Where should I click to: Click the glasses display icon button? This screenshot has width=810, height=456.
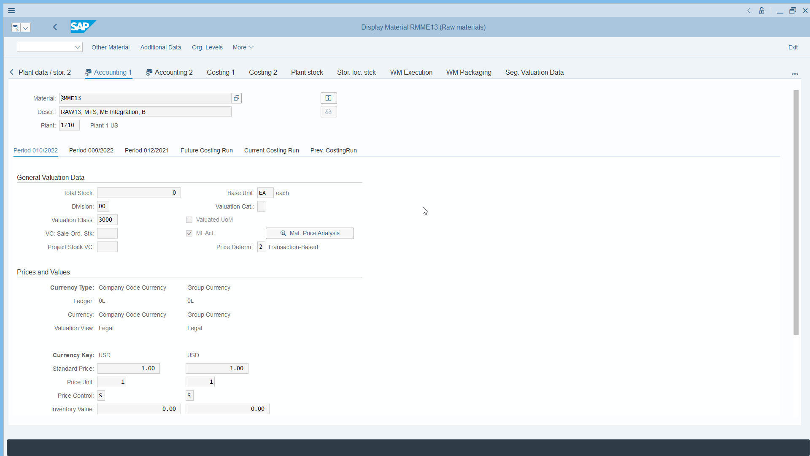tap(329, 112)
